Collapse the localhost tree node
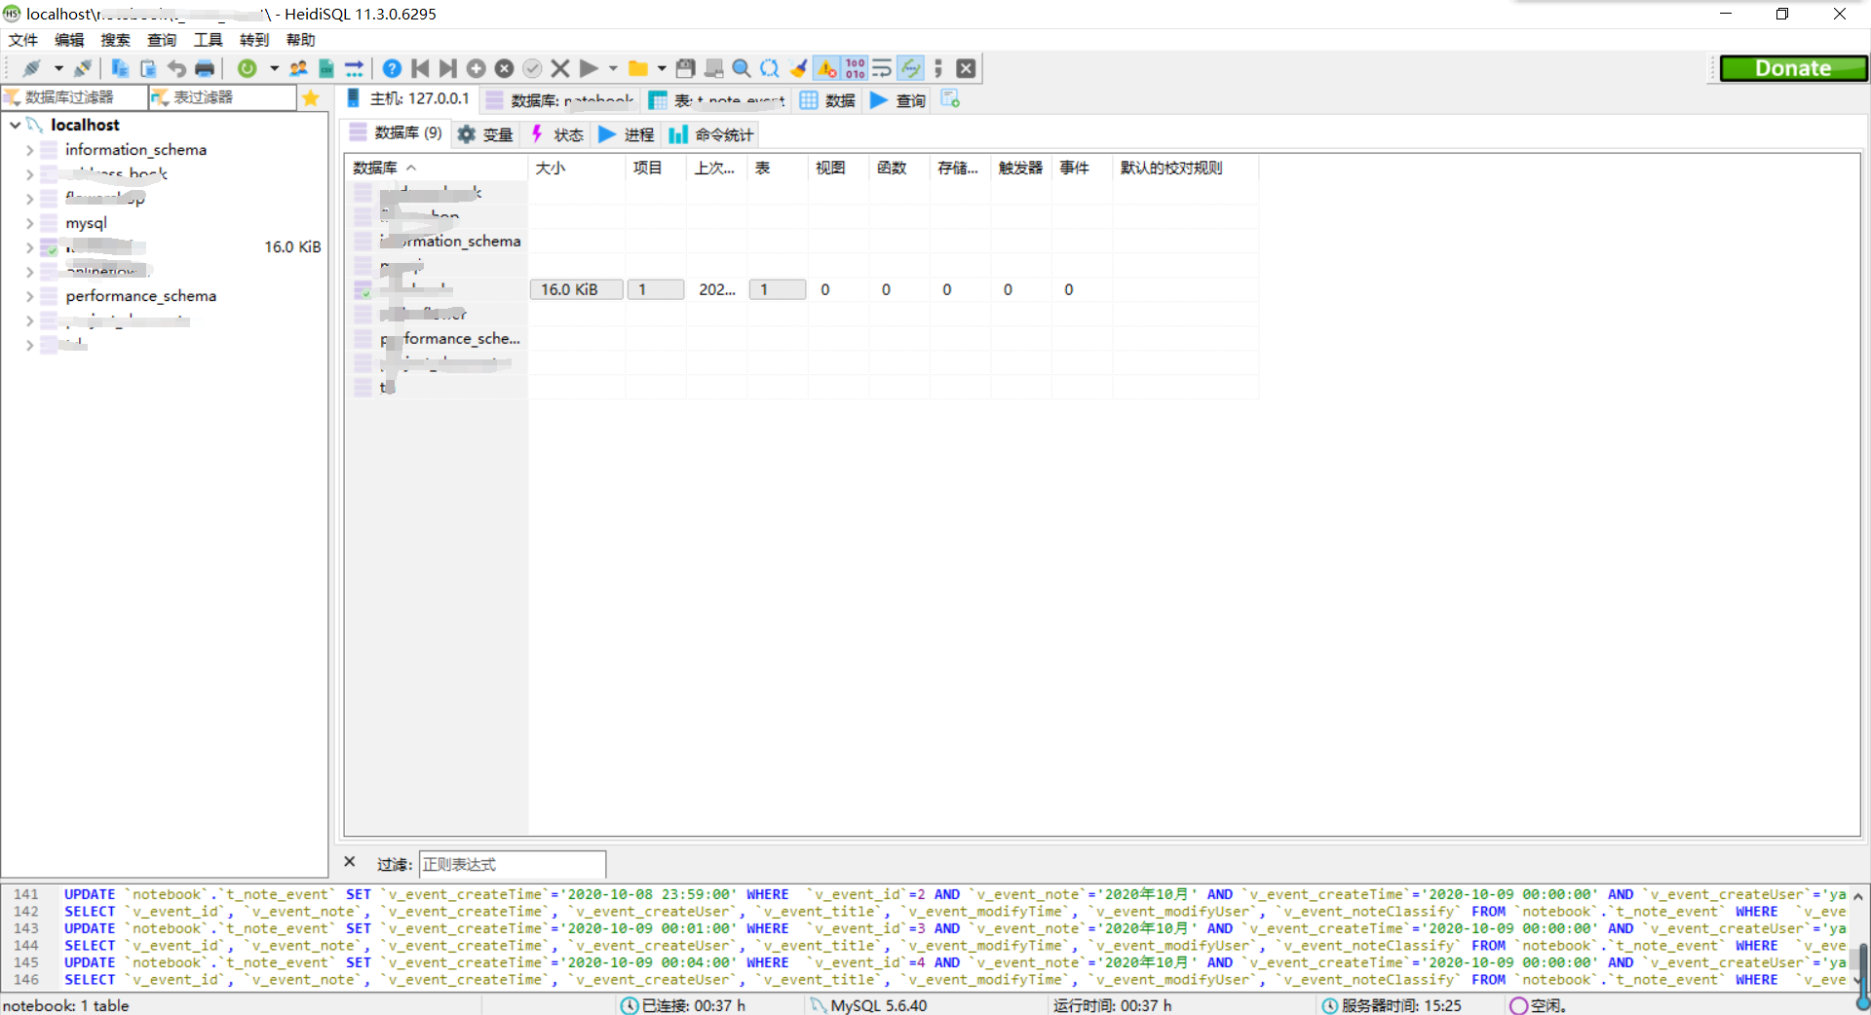1871x1015 pixels. pos(16,125)
